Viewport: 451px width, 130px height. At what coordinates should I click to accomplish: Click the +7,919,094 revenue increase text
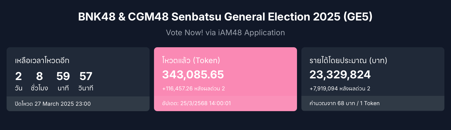340,88
